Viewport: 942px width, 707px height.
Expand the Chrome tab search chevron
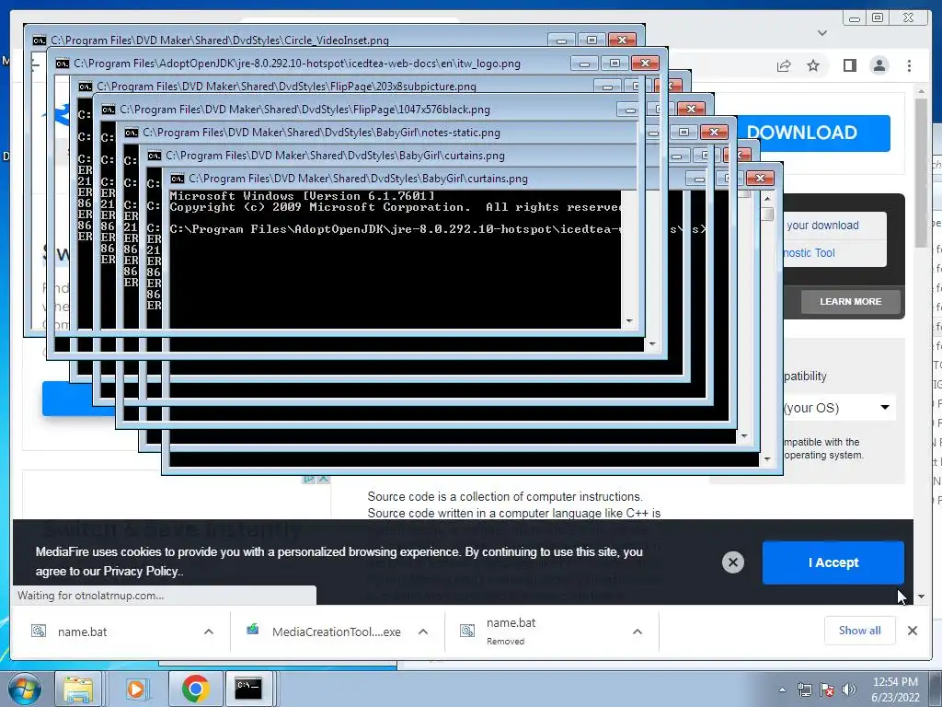coord(822,33)
